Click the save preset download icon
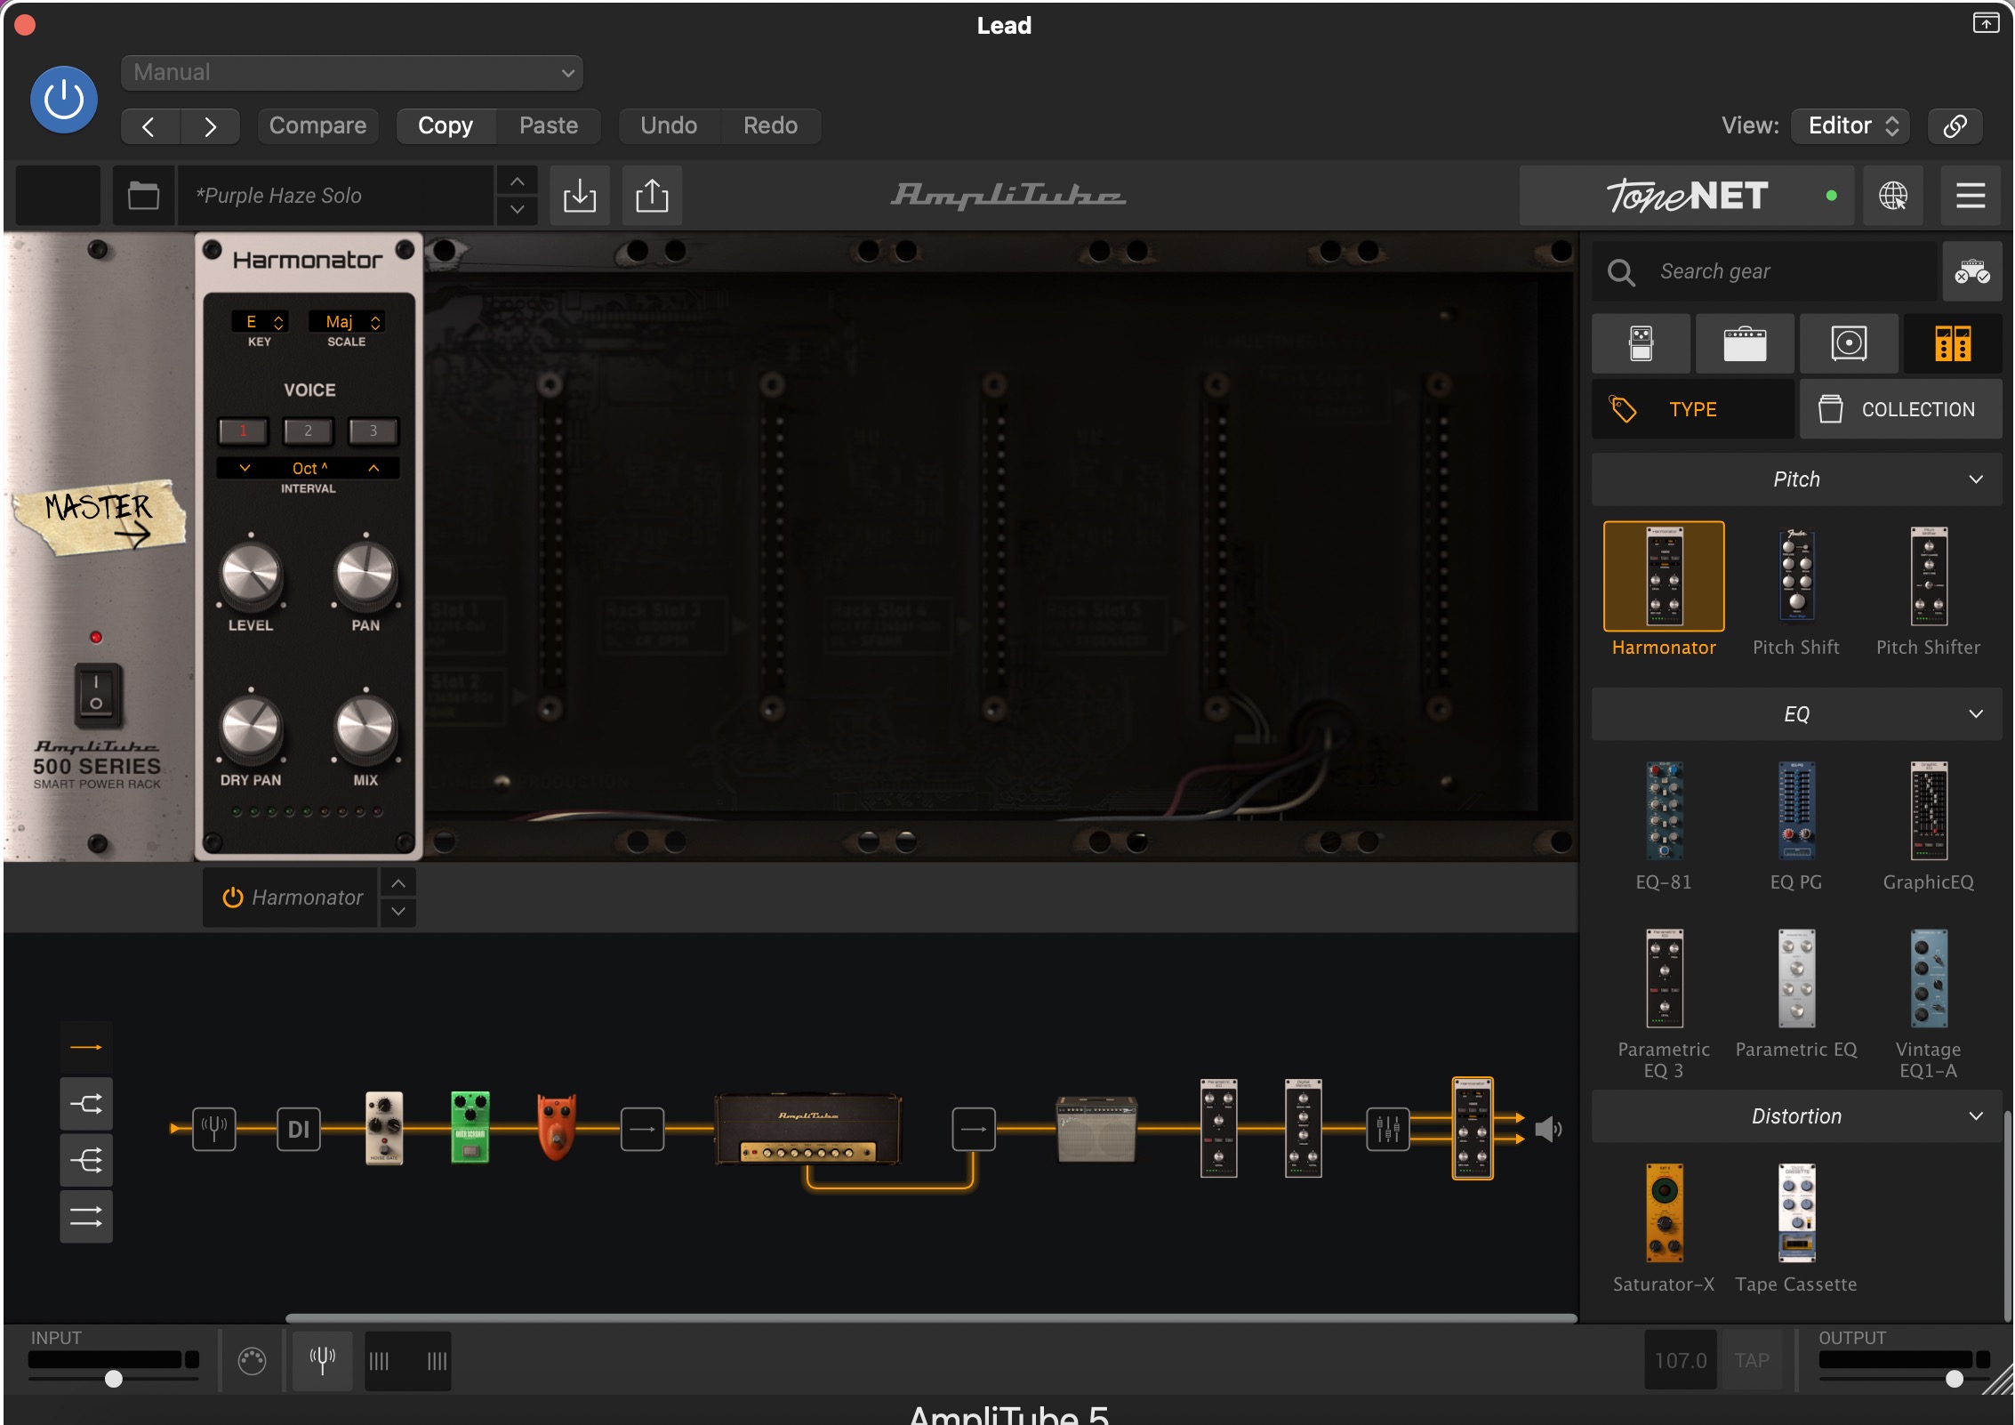The width and height of the screenshot is (2015, 1425). click(580, 196)
